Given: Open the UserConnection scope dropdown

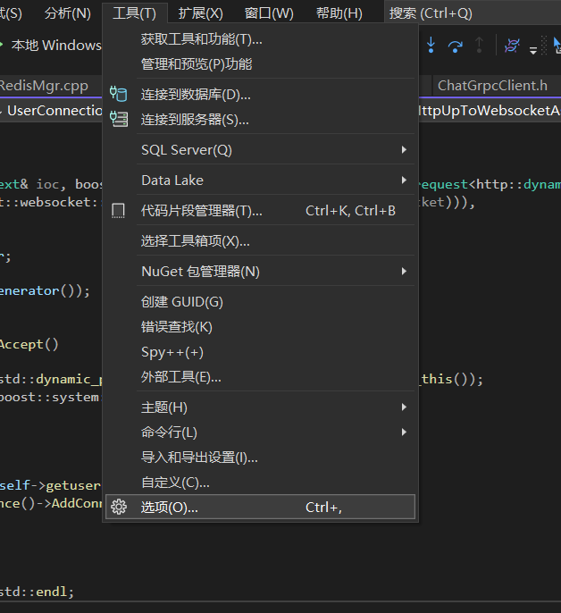Looking at the screenshot, I should click(x=51, y=110).
